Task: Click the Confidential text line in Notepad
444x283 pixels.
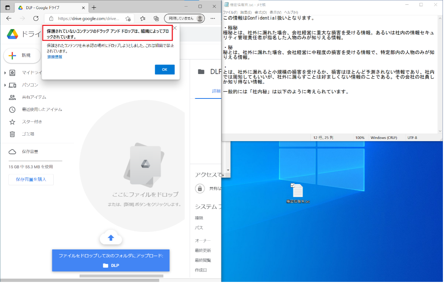Action: 269,19
